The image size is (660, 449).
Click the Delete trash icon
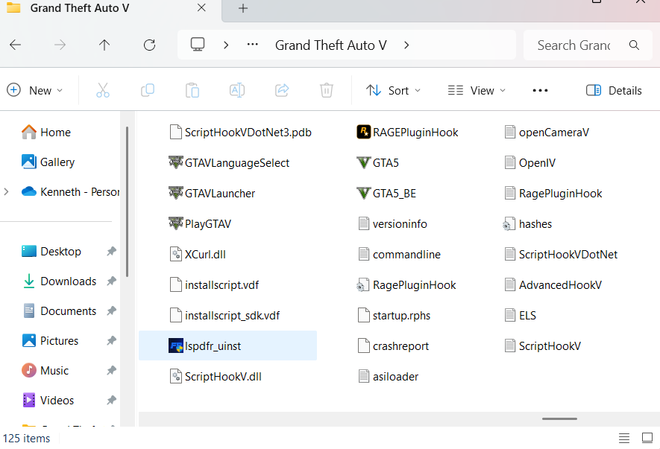[326, 90]
